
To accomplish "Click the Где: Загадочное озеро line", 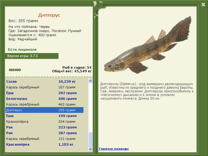I will coord(45,31).
